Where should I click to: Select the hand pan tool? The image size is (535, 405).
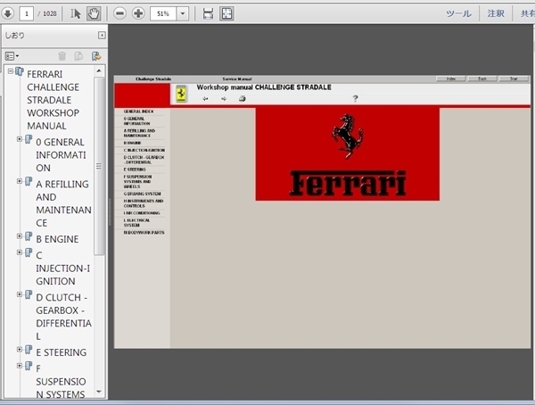(x=94, y=13)
